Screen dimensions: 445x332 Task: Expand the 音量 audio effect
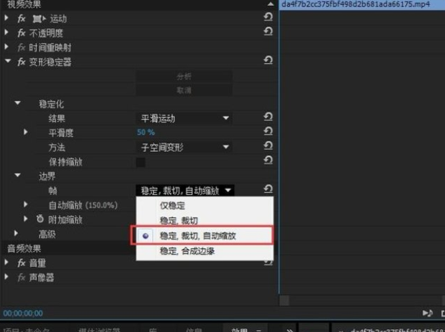(6, 262)
